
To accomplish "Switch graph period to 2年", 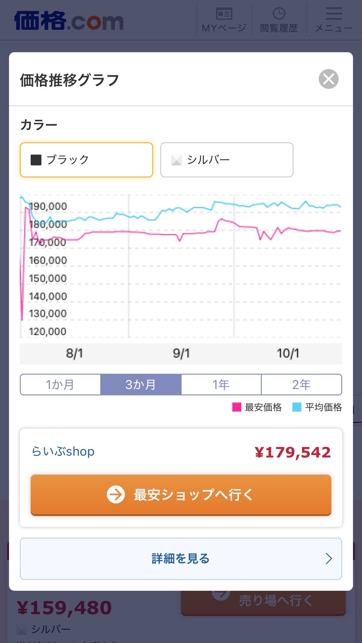I will point(301,385).
